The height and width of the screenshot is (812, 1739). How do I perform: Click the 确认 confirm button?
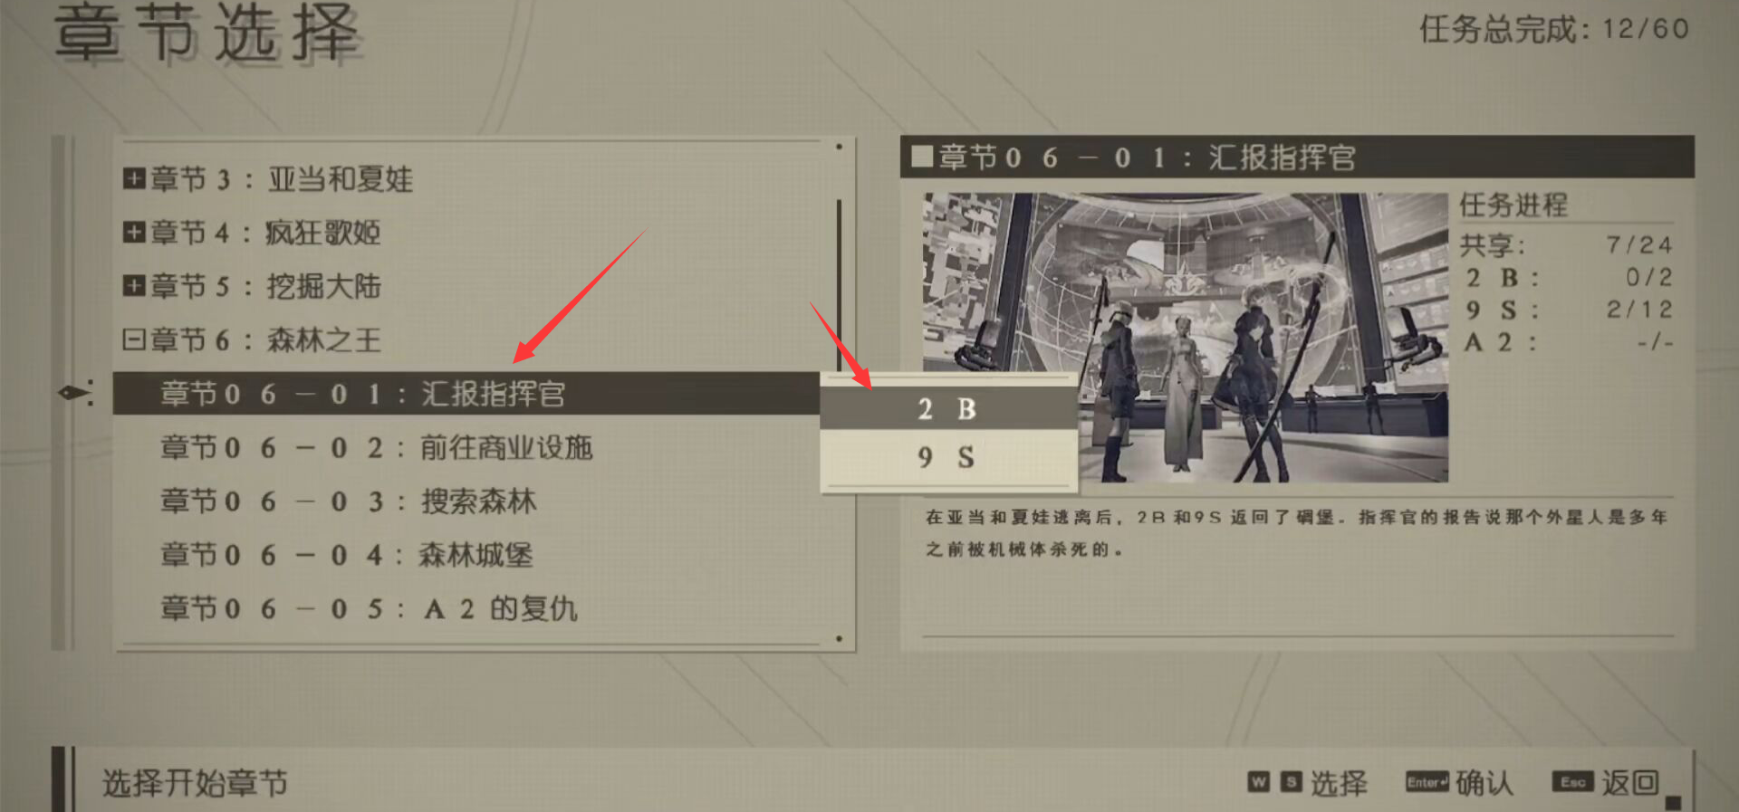pyautogui.click(x=1484, y=783)
